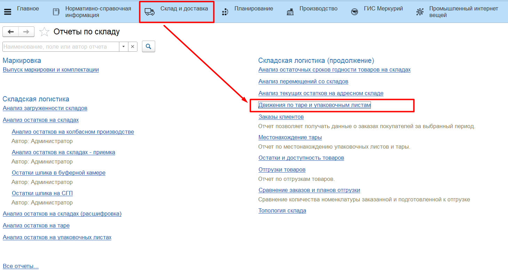Click the truck icon for Склад и доставка

coord(150,12)
